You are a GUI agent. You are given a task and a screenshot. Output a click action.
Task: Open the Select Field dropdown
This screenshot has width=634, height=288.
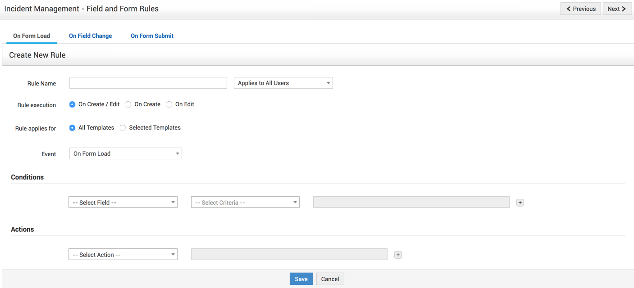tap(123, 202)
